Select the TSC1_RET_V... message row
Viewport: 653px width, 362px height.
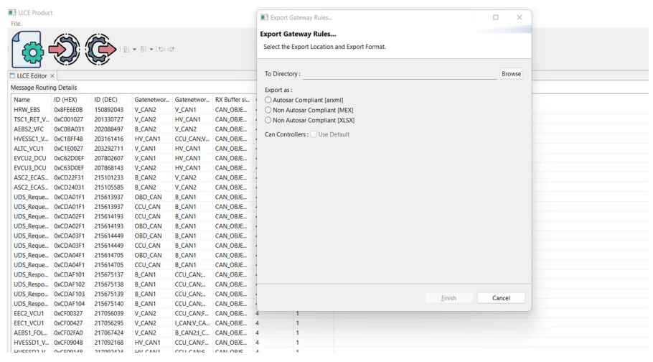tap(32, 119)
